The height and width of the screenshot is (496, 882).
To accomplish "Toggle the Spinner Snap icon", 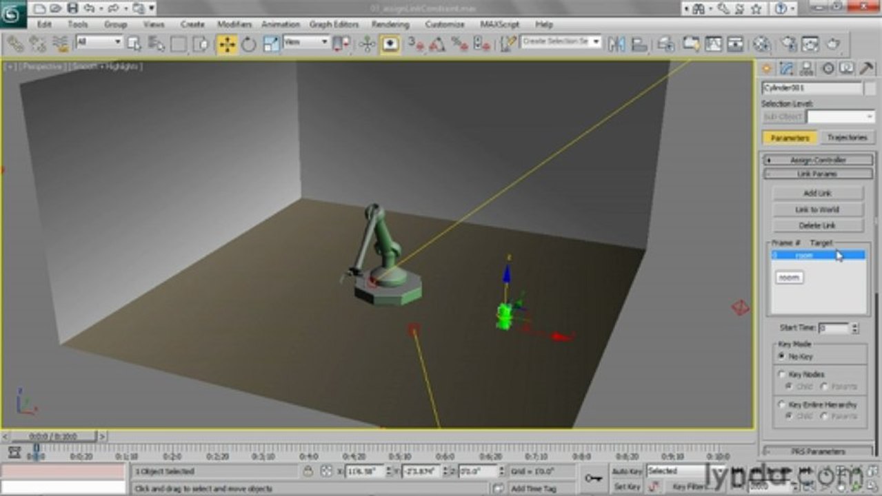I will pyautogui.click(x=481, y=44).
